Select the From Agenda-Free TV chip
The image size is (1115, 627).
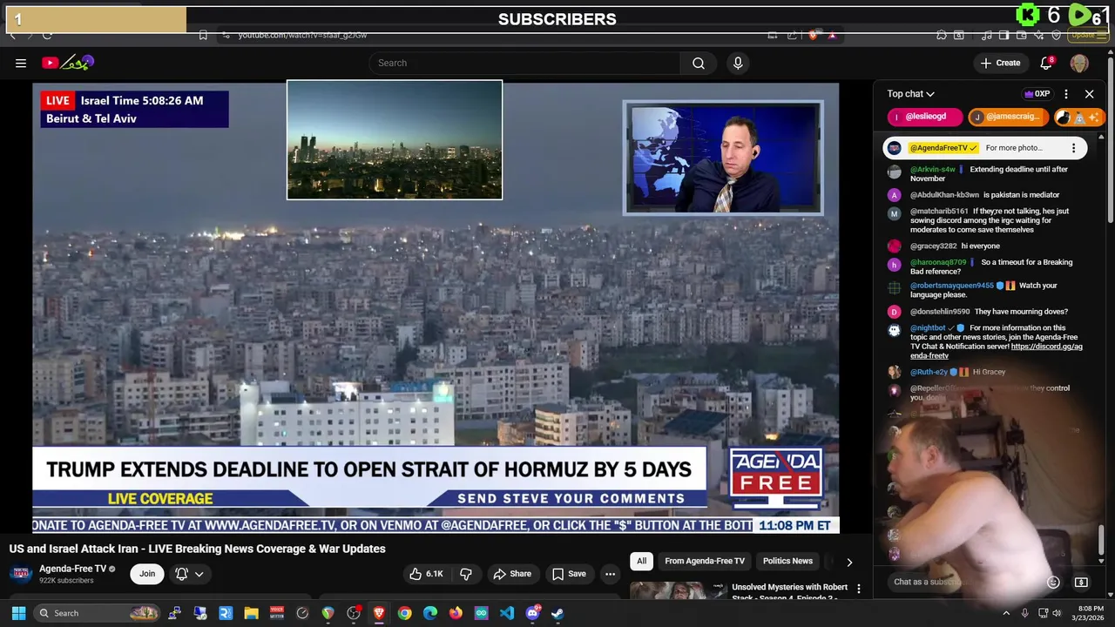point(705,562)
